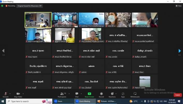Open clock showing 9:29 AM

click(x=172, y=101)
